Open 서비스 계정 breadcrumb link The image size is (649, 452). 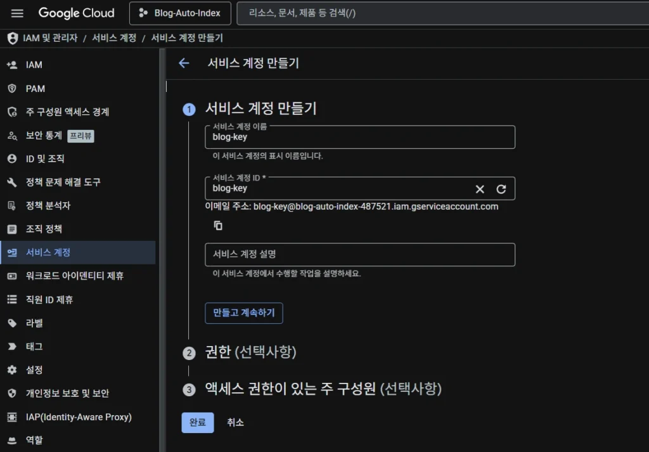[x=114, y=38]
